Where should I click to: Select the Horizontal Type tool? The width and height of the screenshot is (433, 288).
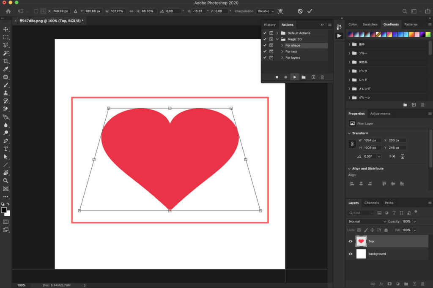(5, 149)
